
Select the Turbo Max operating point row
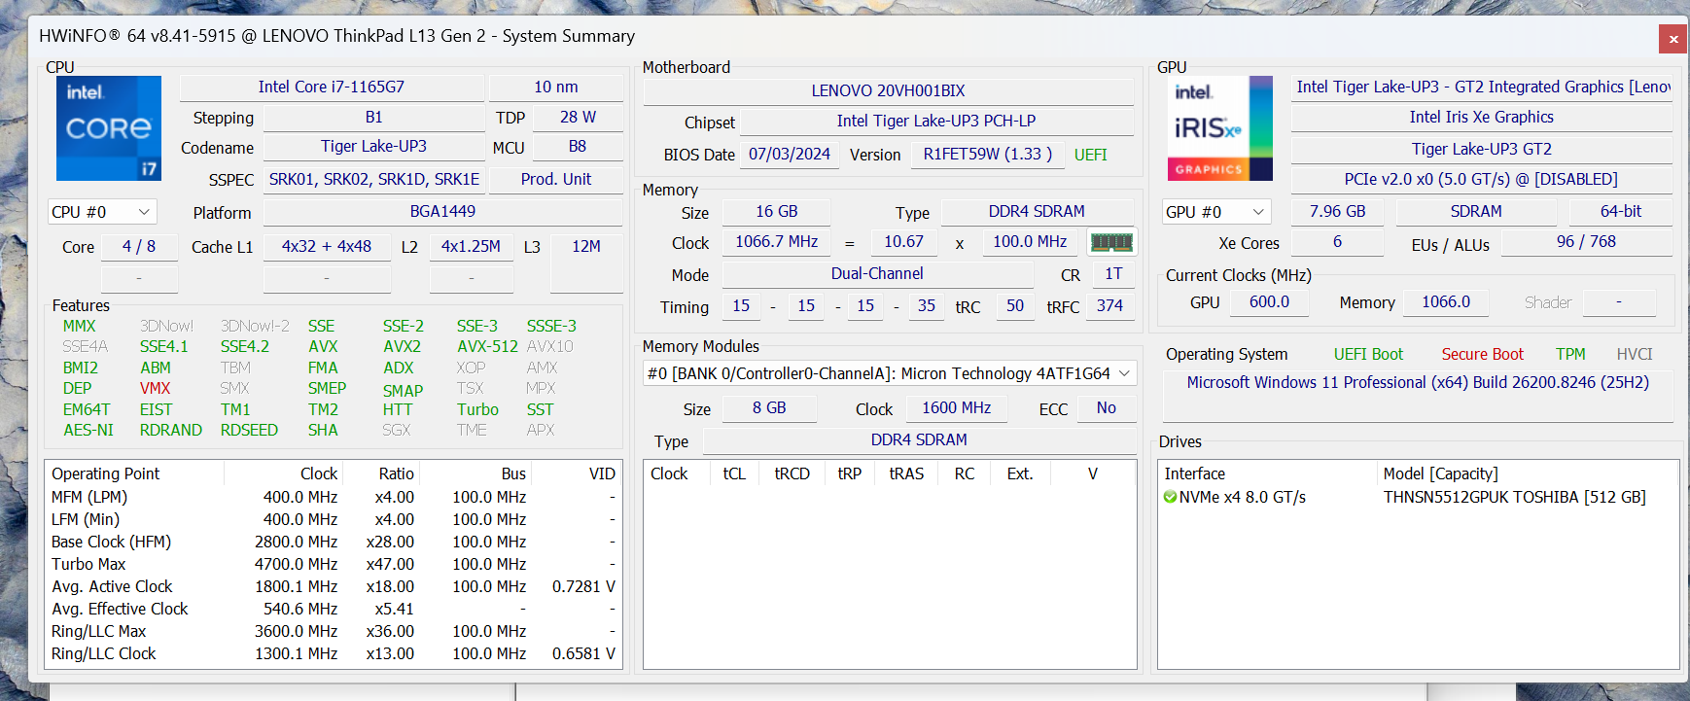pos(334,564)
